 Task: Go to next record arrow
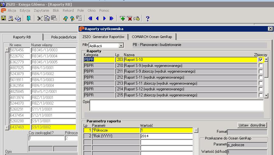point(104,18)
